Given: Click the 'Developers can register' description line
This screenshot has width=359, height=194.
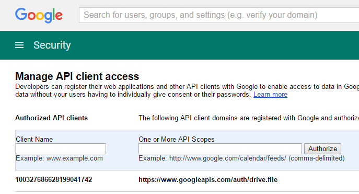Looking at the screenshot, I should pos(187,87).
